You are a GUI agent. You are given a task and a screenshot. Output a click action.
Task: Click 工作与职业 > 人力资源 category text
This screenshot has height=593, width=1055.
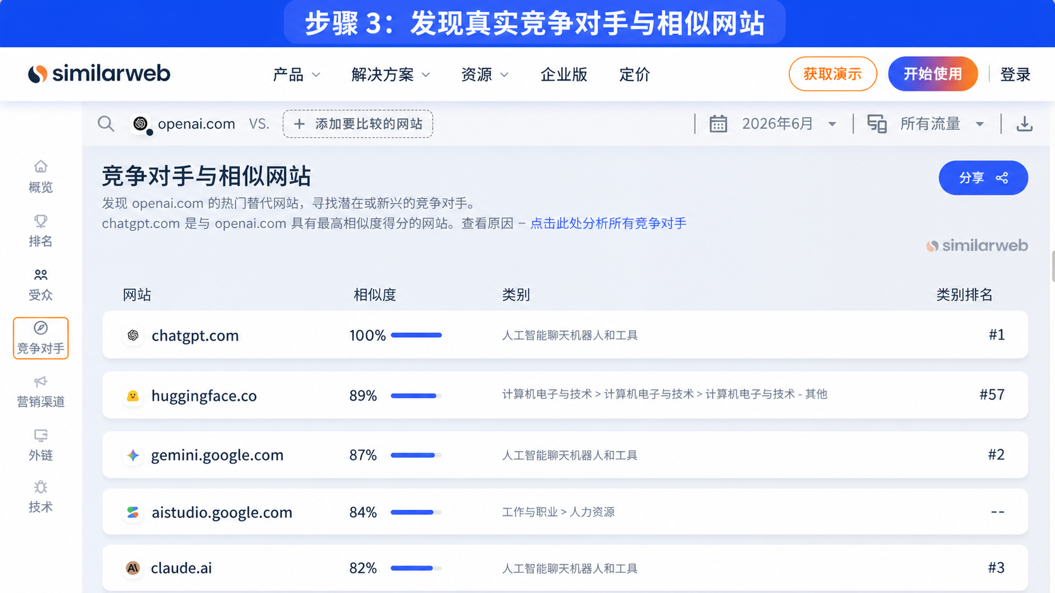pyautogui.click(x=558, y=512)
